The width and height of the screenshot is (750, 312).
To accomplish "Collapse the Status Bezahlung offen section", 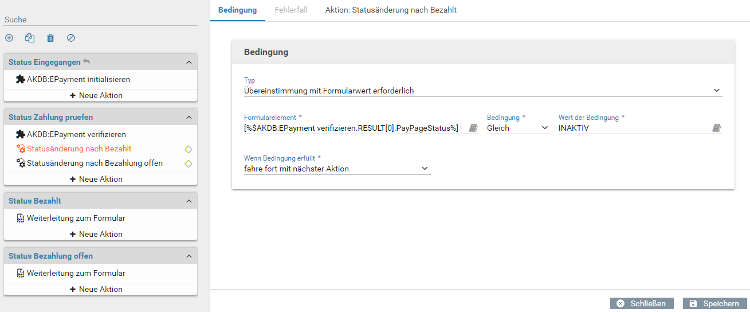I will click(x=189, y=256).
